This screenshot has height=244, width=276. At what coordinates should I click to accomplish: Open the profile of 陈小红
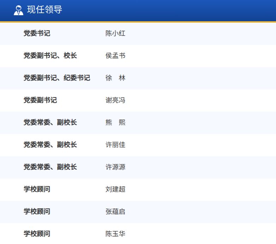point(115,34)
